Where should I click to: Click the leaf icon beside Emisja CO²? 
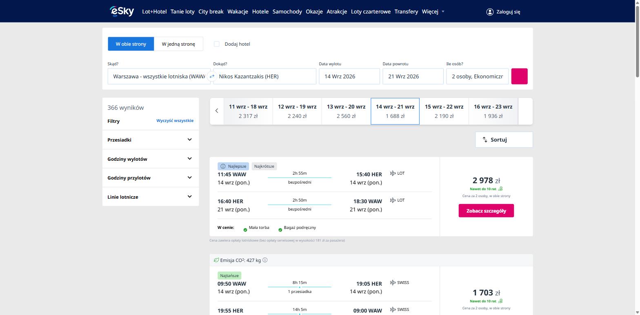click(216, 260)
